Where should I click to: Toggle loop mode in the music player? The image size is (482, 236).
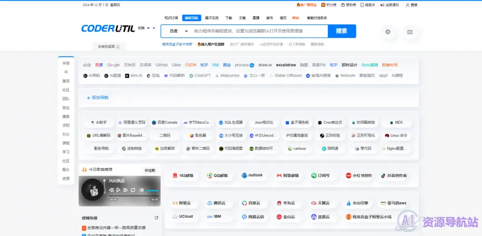tap(133, 190)
